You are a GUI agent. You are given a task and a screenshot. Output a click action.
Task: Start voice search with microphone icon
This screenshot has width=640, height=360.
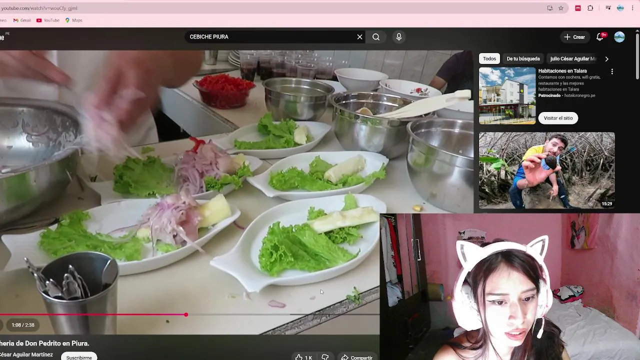398,37
